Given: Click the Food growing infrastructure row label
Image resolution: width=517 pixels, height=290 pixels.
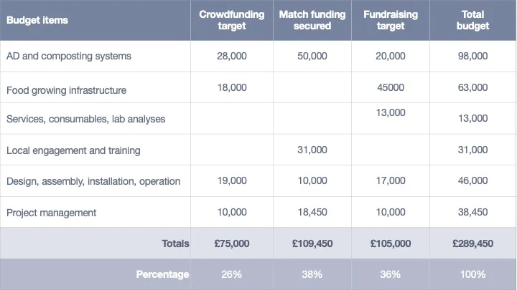Looking at the screenshot, I should pos(66,90).
